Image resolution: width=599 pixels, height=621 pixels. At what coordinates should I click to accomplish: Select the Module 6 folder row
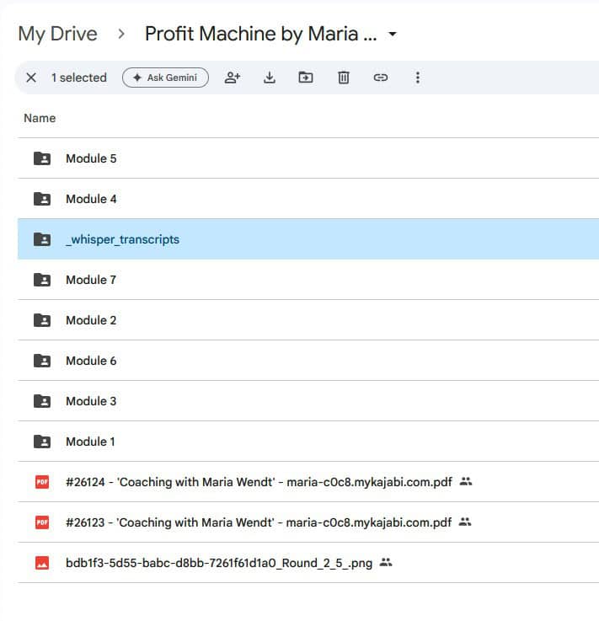coord(308,361)
